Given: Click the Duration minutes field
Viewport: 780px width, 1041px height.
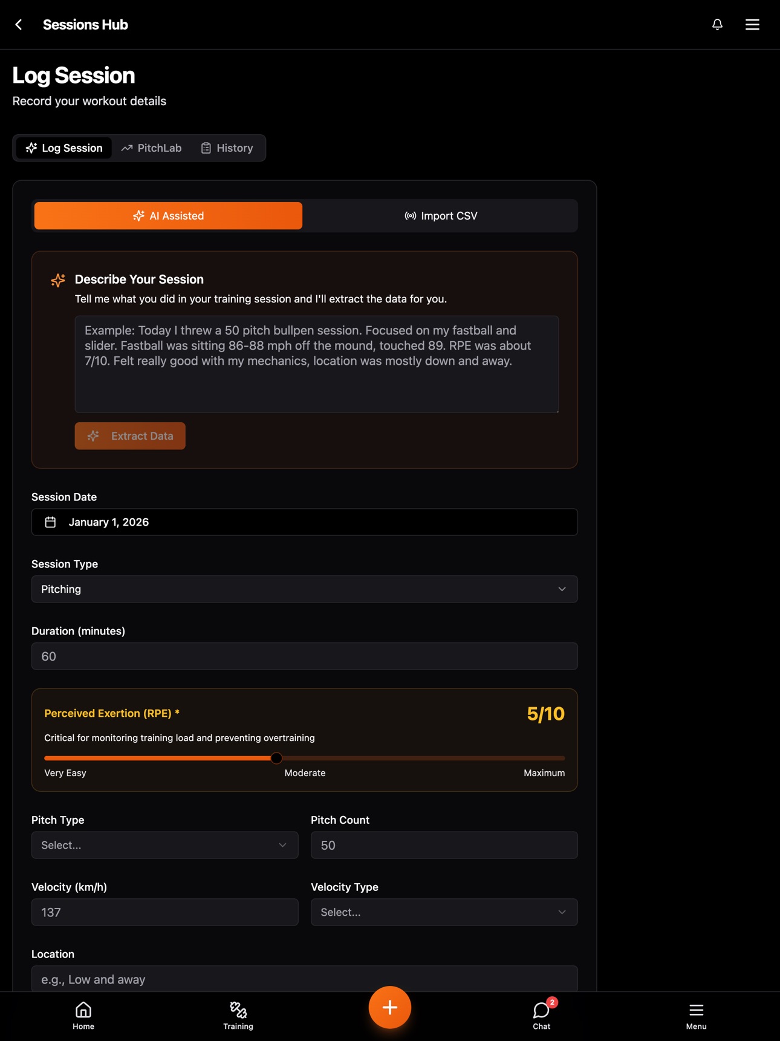Looking at the screenshot, I should [305, 656].
